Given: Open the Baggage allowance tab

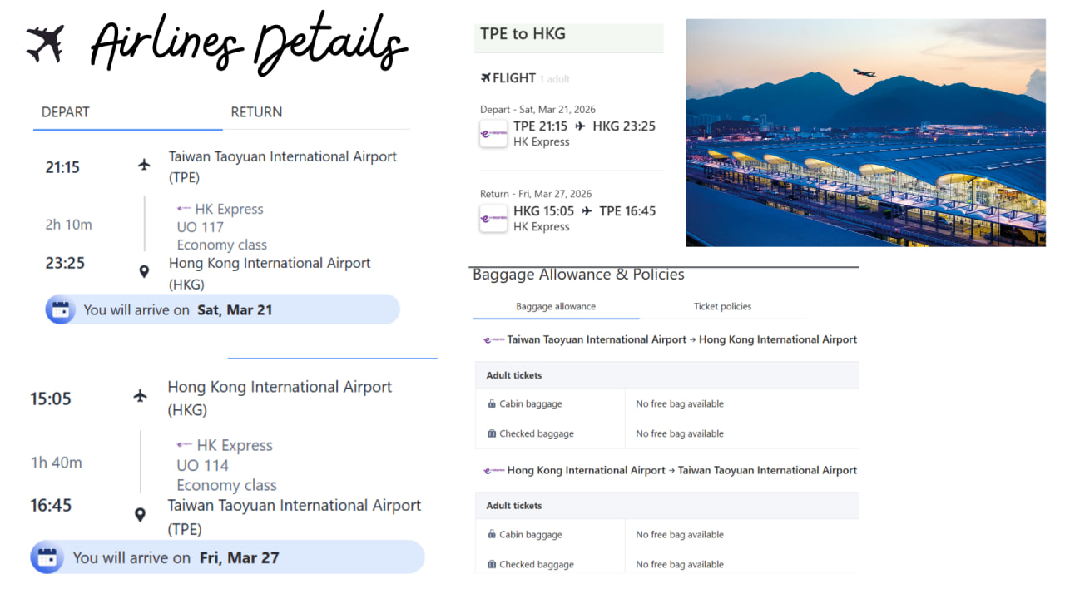Looking at the screenshot, I should (x=556, y=306).
